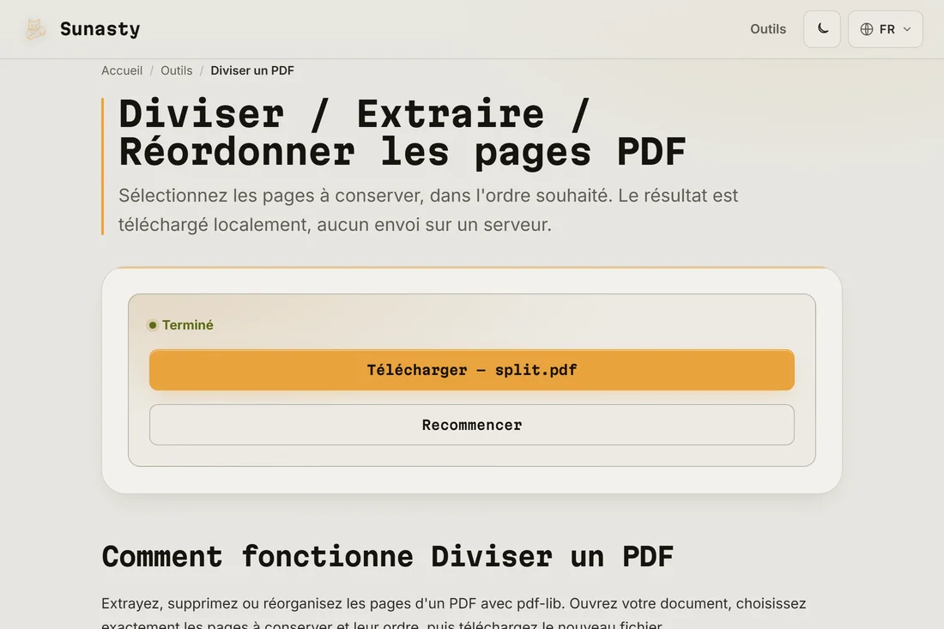Toggle dark mode with moon icon
Viewport: 944px width, 629px height.
(x=822, y=29)
